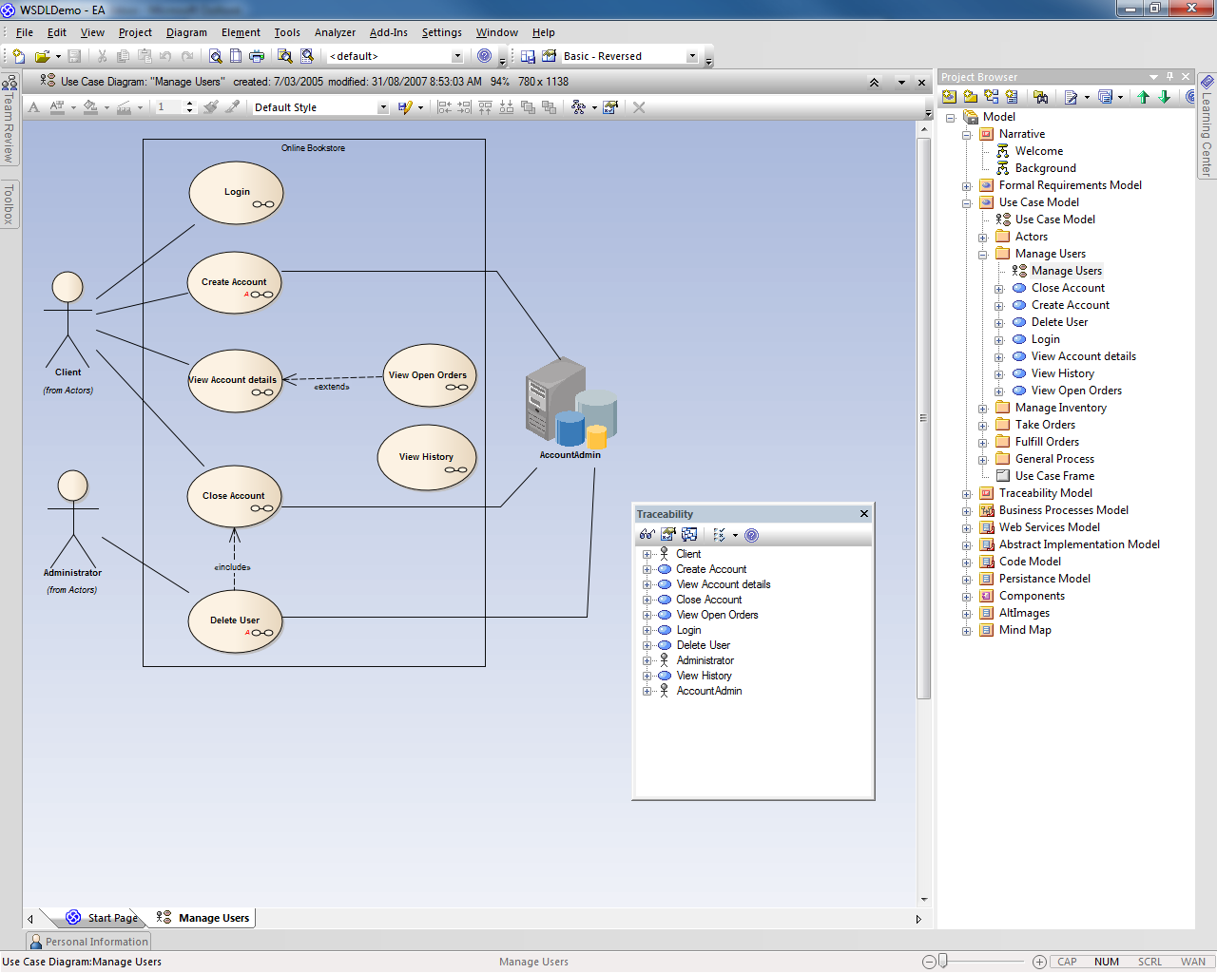Screen dimensions: 1217x973
Task: Select View Open Orders in Project Browser
Action: tap(1076, 391)
